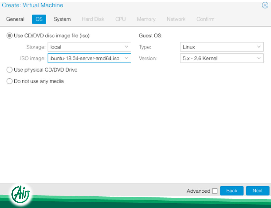The height and width of the screenshot is (208, 271).
Task: Click the Create: Virtual Machine title text
Action: [33, 5]
